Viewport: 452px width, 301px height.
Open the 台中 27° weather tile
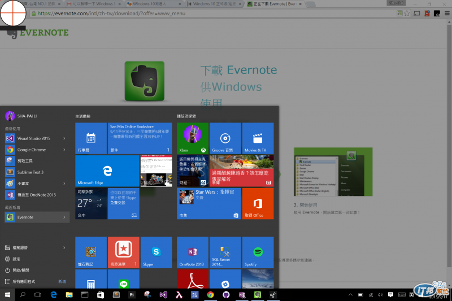91,203
